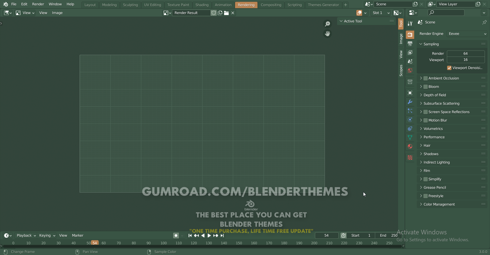Expand the Depth of Field panel
This screenshot has width=490, height=255.
click(x=452, y=95)
